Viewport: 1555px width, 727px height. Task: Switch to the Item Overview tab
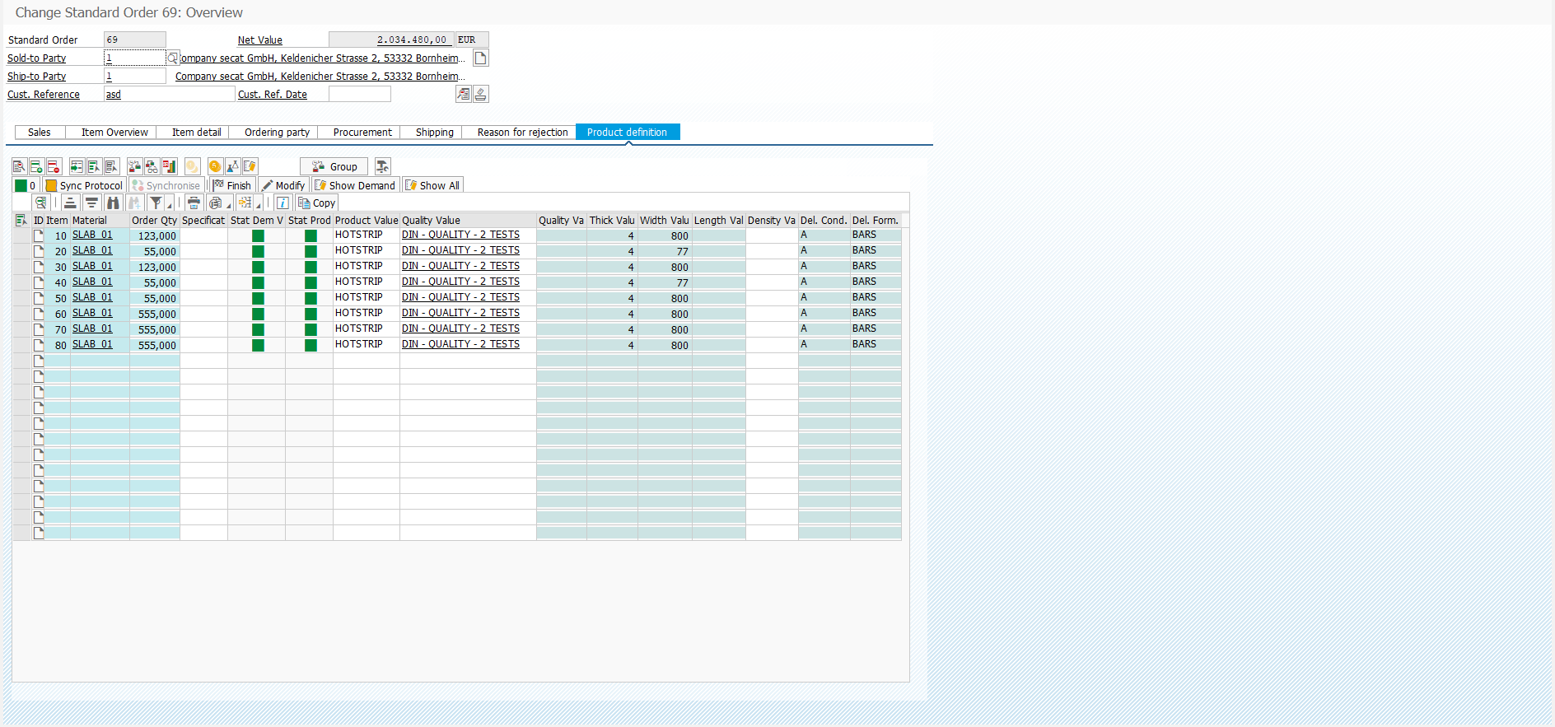114,133
